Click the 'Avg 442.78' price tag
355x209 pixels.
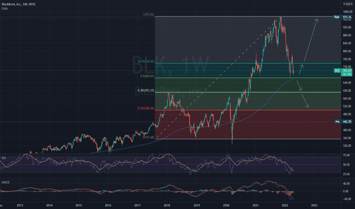tap(343, 122)
